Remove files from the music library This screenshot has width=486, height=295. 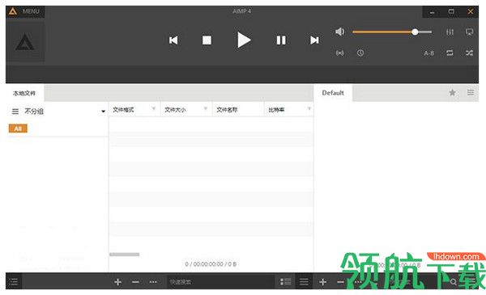click(135, 282)
